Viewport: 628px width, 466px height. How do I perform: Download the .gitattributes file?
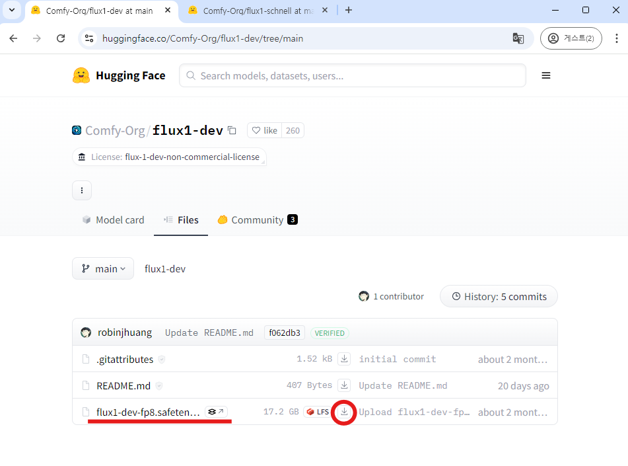pyautogui.click(x=344, y=359)
